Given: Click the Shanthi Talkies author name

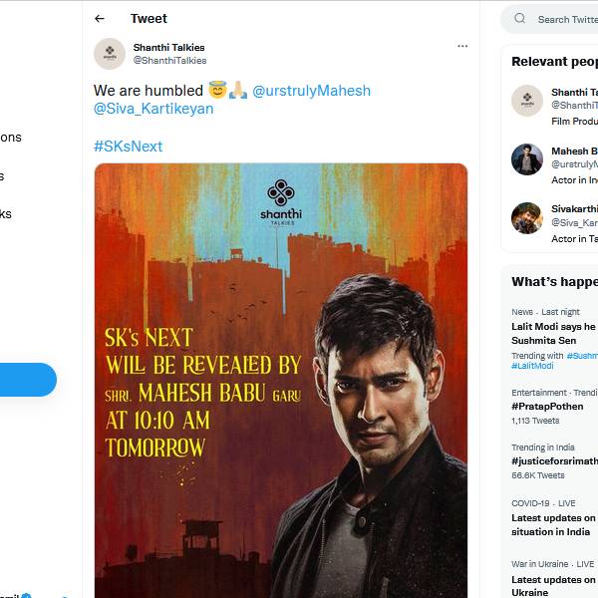Looking at the screenshot, I should 170,47.
